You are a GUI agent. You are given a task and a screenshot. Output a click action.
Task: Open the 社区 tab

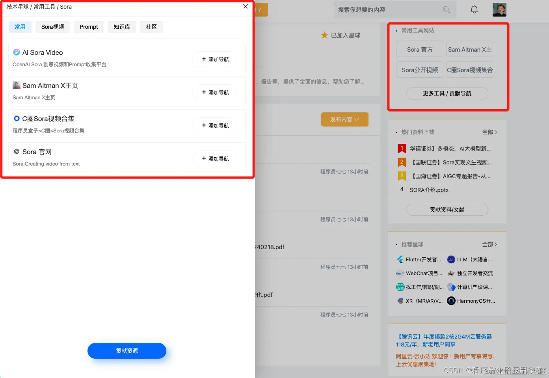point(151,27)
